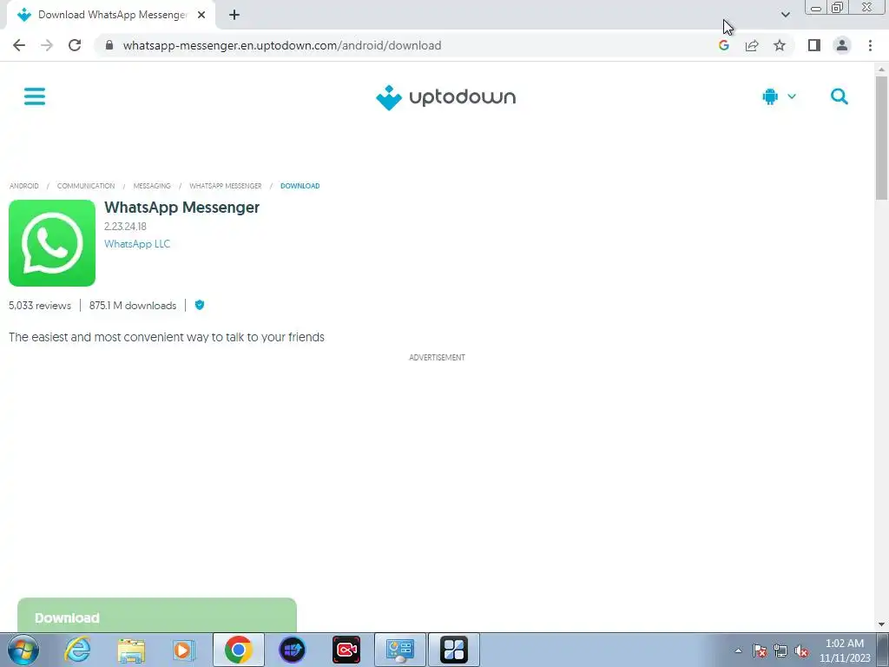Viewport: 889px width, 667px height.
Task: Click the green Download button
Action: pyautogui.click(x=157, y=616)
